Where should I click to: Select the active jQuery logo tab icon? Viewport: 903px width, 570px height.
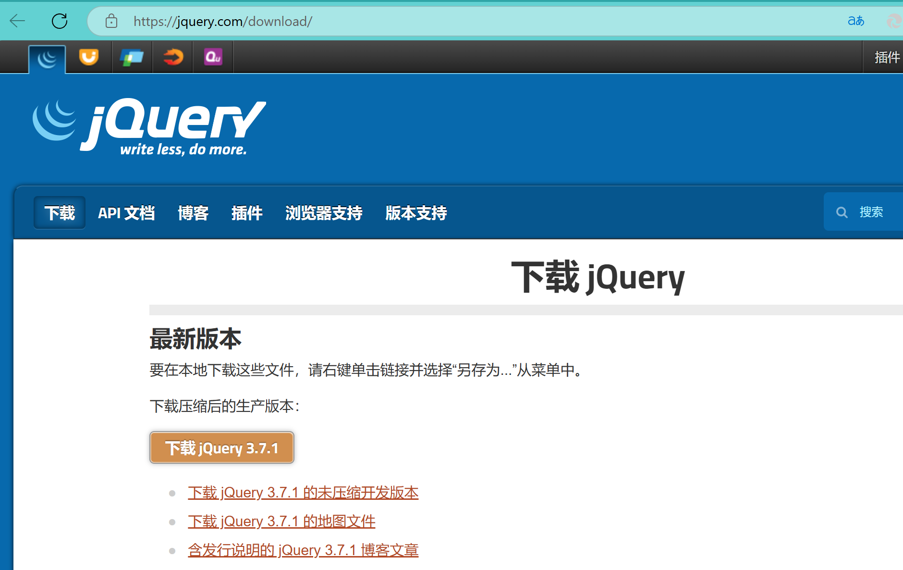[47, 57]
